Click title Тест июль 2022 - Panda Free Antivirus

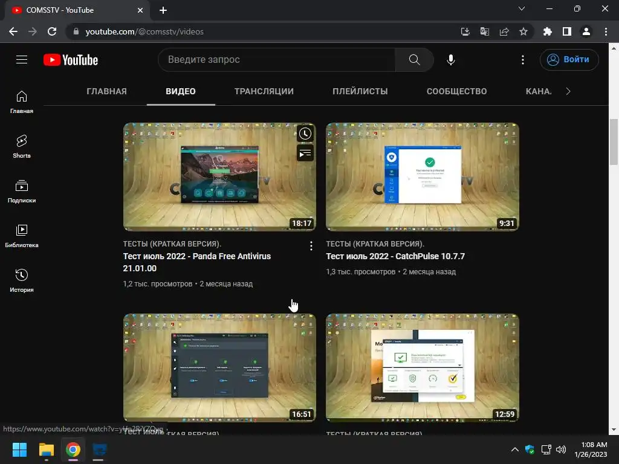pos(197,262)
